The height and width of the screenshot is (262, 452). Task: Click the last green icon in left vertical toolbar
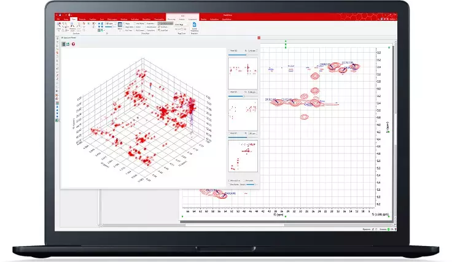tap(57, 120)
